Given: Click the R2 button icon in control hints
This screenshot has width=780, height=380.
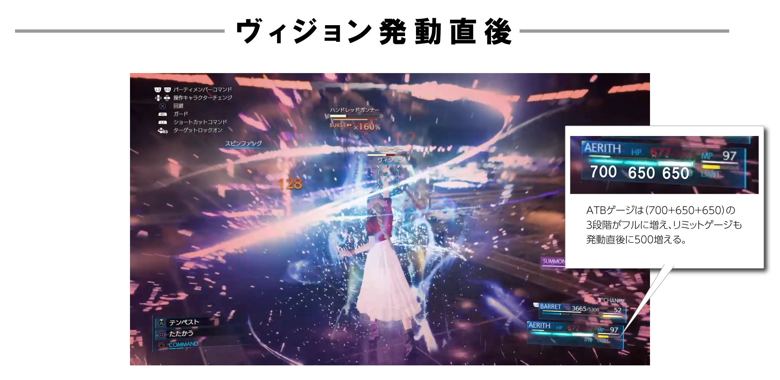Looking at the screenshot, I should [x=167, y=90].
